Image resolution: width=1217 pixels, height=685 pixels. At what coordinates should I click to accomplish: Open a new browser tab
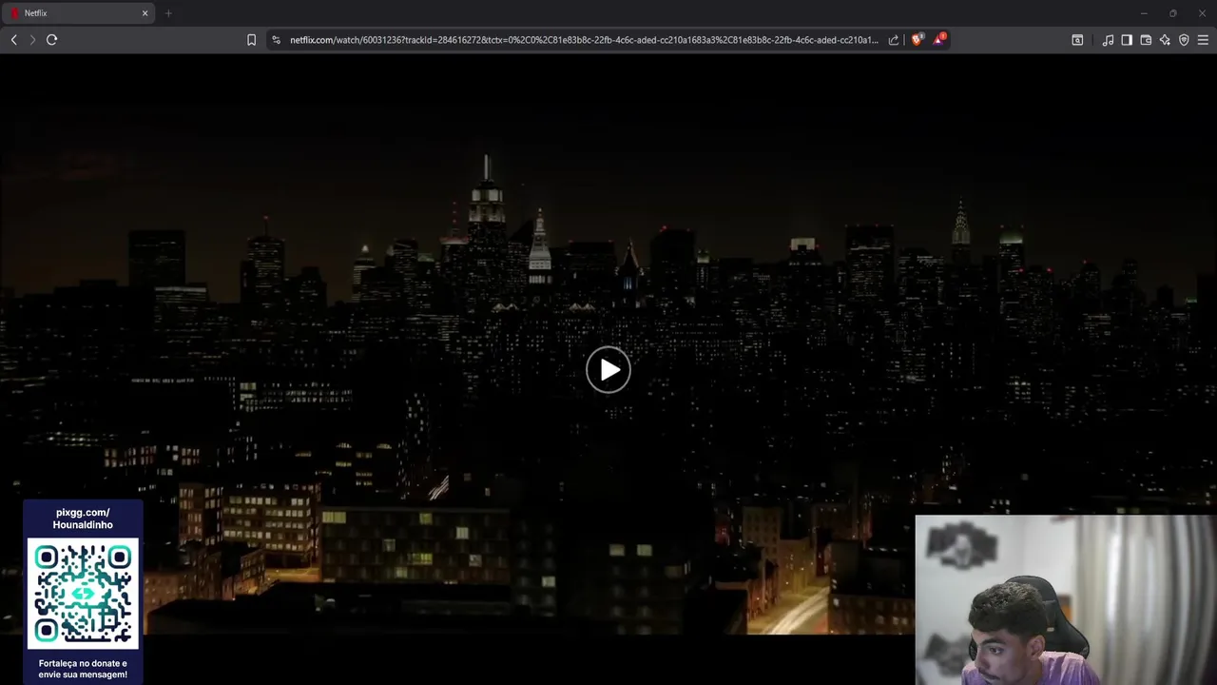click(168, 13)
